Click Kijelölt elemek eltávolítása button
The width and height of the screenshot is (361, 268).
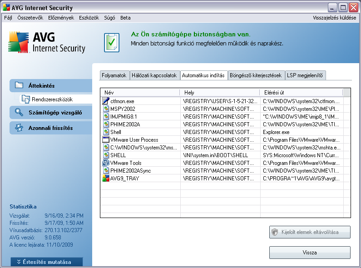[x=310, y=232]
